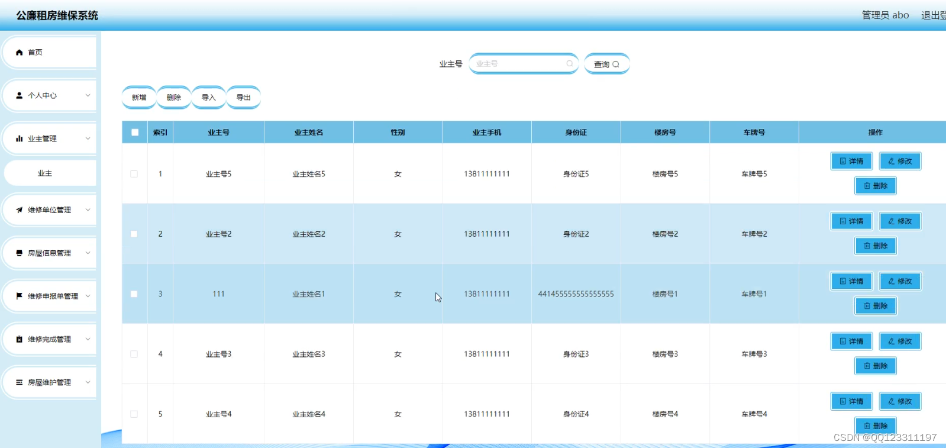
Task: Tick the checkbox for row 业主姓名1
Action: pyautogui.click(x=134, y=294)
